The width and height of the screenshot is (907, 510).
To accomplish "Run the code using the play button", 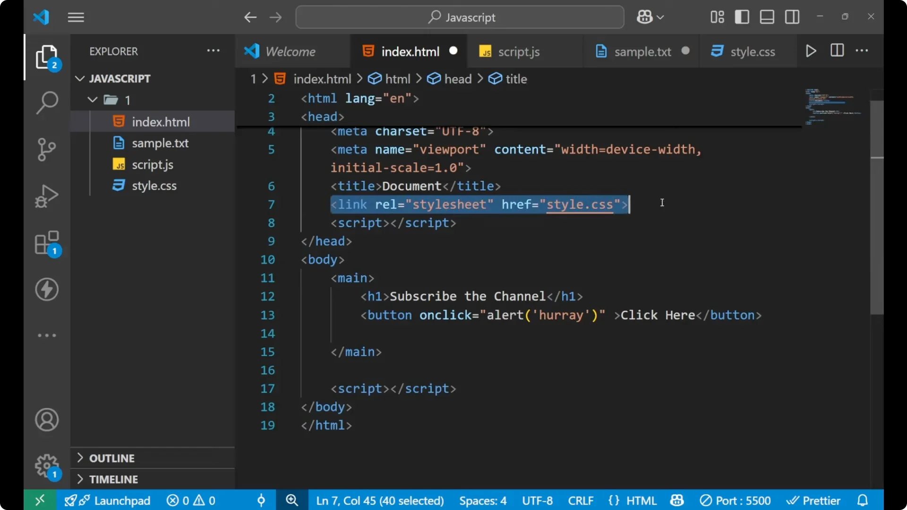I will (x=811, y=51).
